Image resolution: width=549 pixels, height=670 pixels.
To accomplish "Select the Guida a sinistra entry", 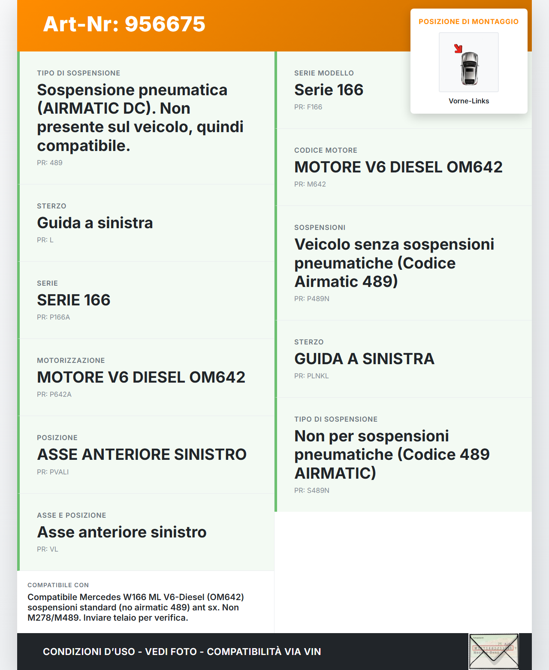I will (95, 223).
